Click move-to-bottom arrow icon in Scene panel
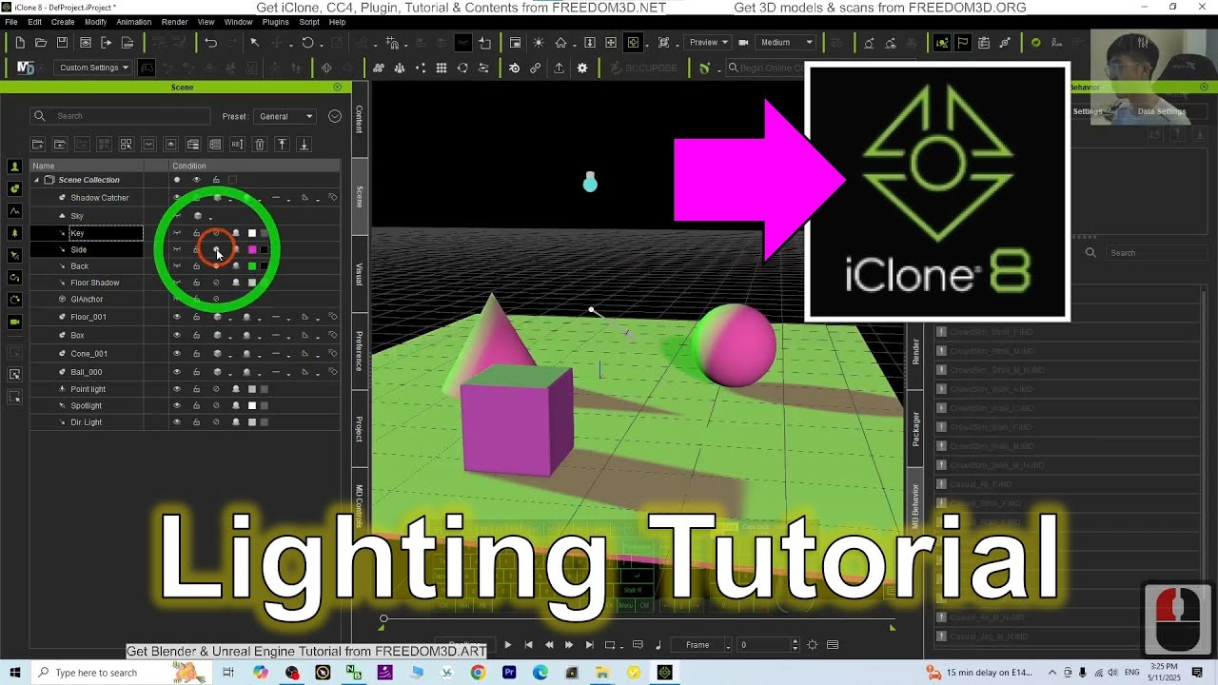 (304, 145)
